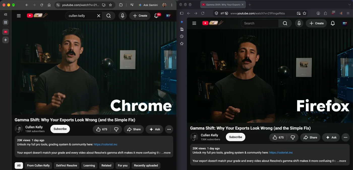This screenshot has width=353, height=170.
Task: Bookmark page with Firefox star icon
Action: tap(305, 13)
